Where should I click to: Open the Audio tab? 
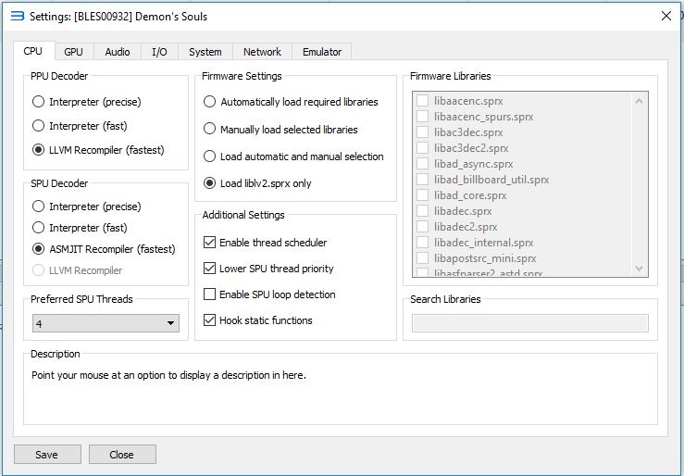point(118,52)
